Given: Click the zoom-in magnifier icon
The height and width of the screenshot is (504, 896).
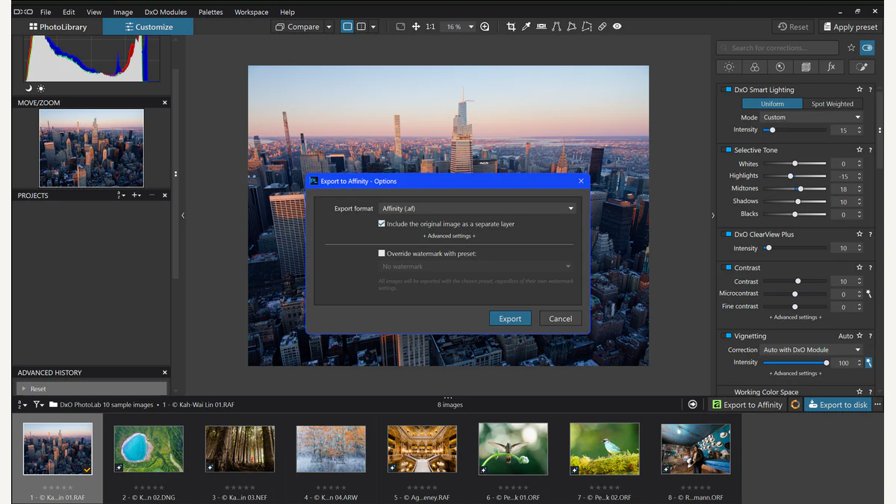Looking at the screenshot, I should 485,26.
